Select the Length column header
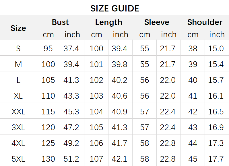 tap(108, 22)
